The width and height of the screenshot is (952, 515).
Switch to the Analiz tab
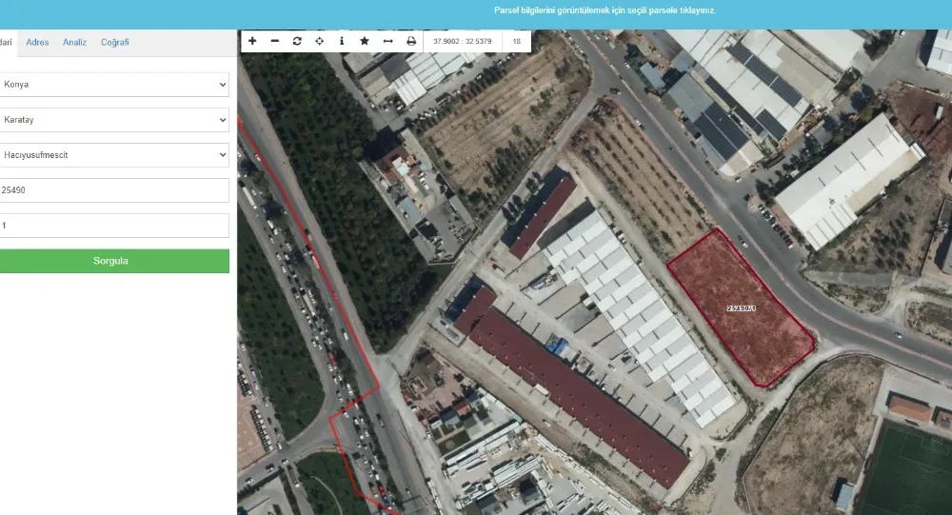(74, 42)
